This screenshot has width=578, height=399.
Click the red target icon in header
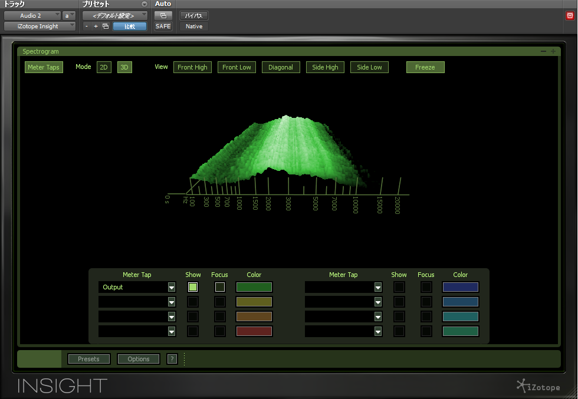pyautogui.click(x=570, y=15)
